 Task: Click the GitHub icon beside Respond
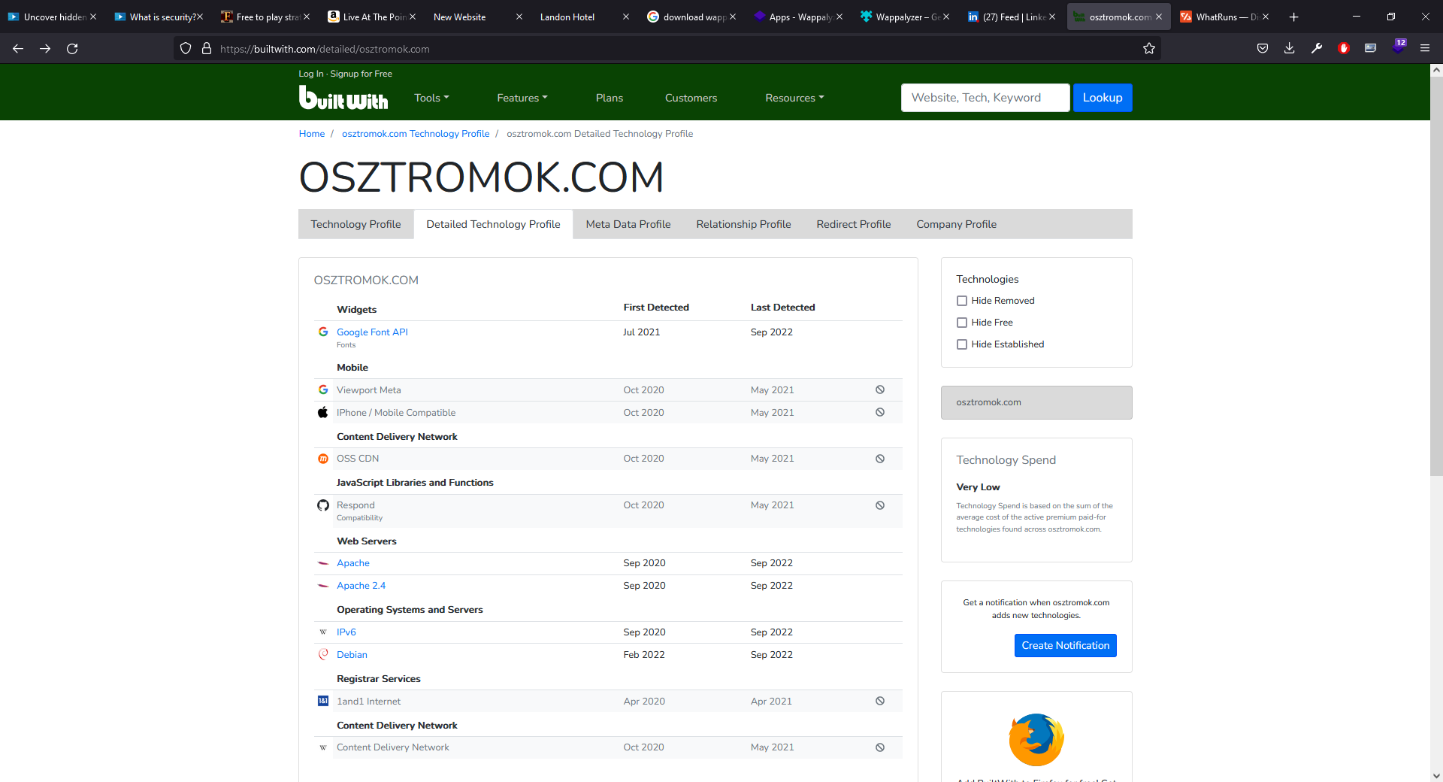pyautogui.click(x=323, y=505)
